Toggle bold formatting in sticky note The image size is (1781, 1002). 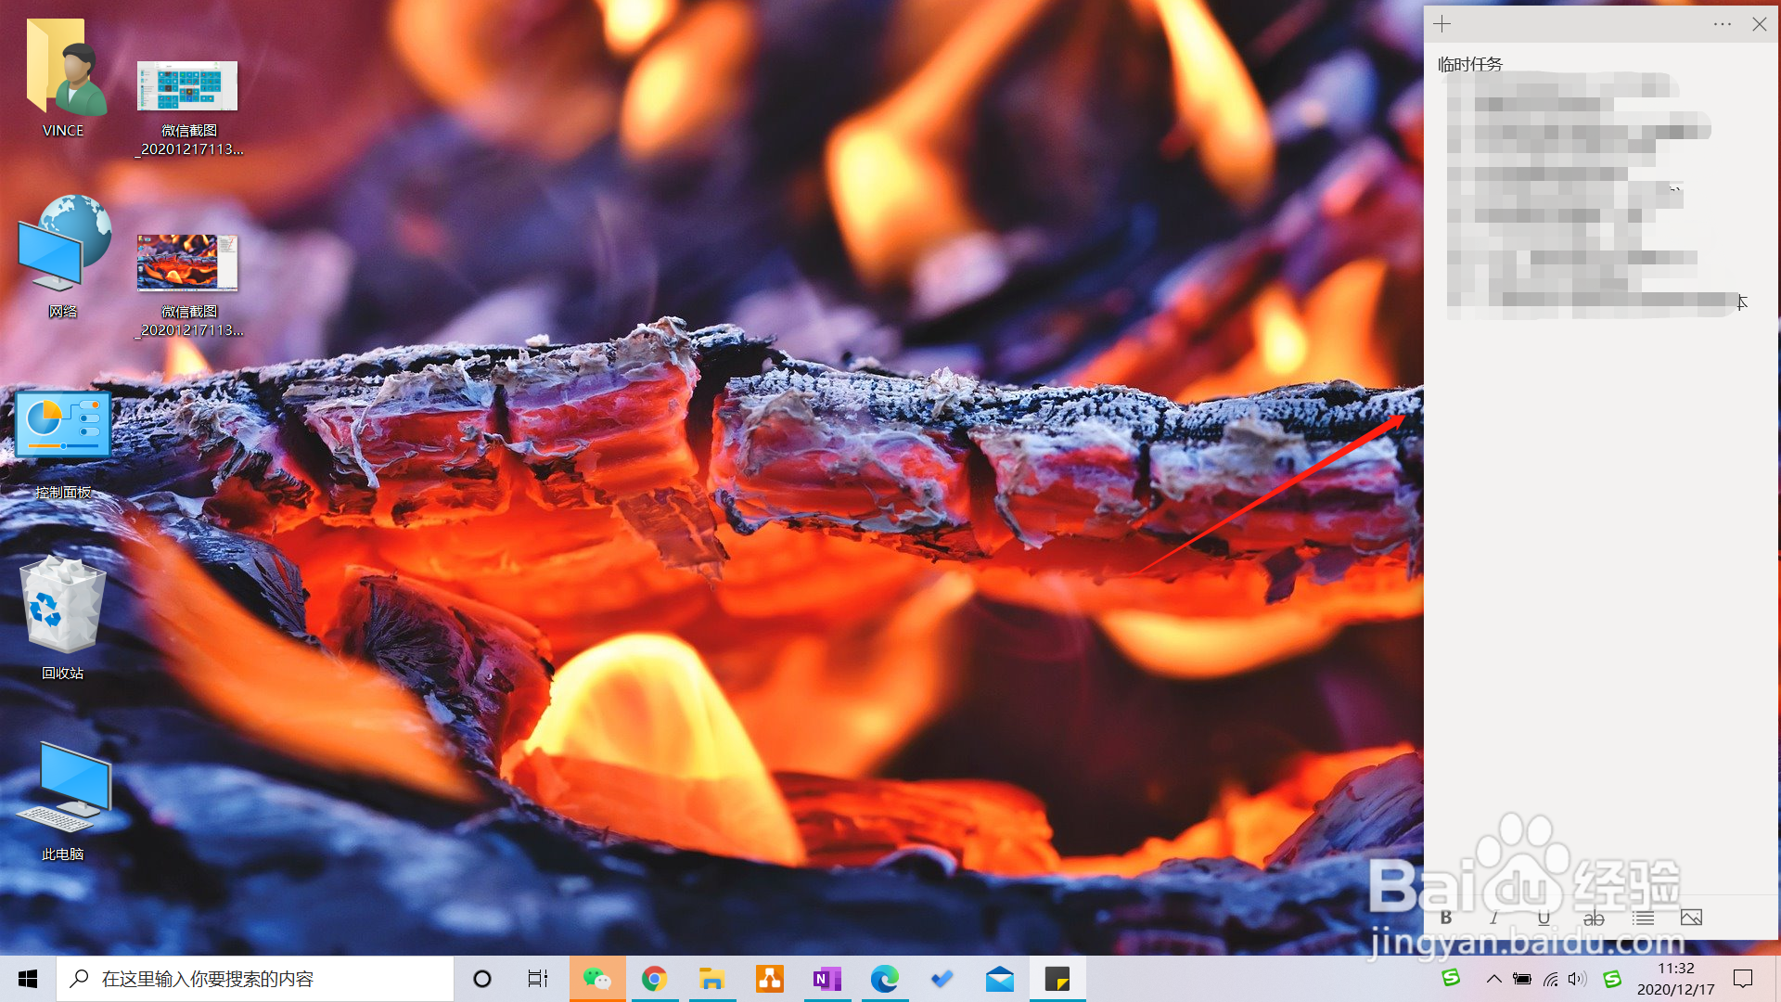pos(1446,918)
